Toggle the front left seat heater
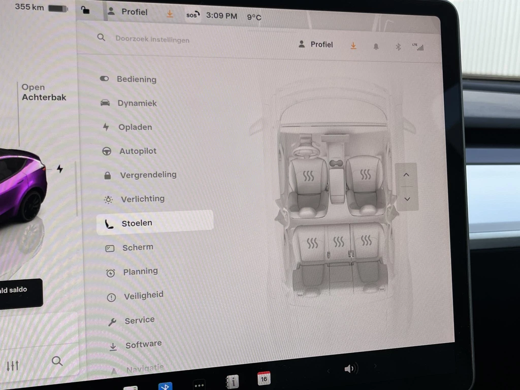The height and width of the screenshot is (390, 520). pos(308,176)
